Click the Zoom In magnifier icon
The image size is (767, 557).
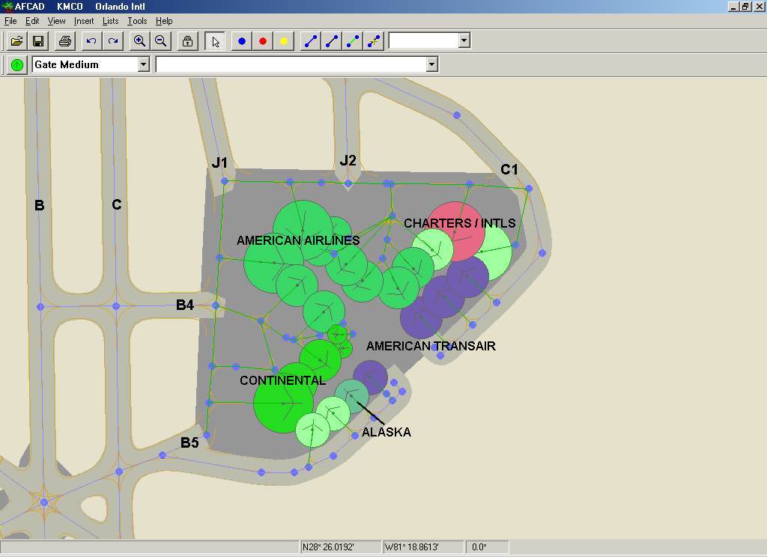click(x=139, y=41)
